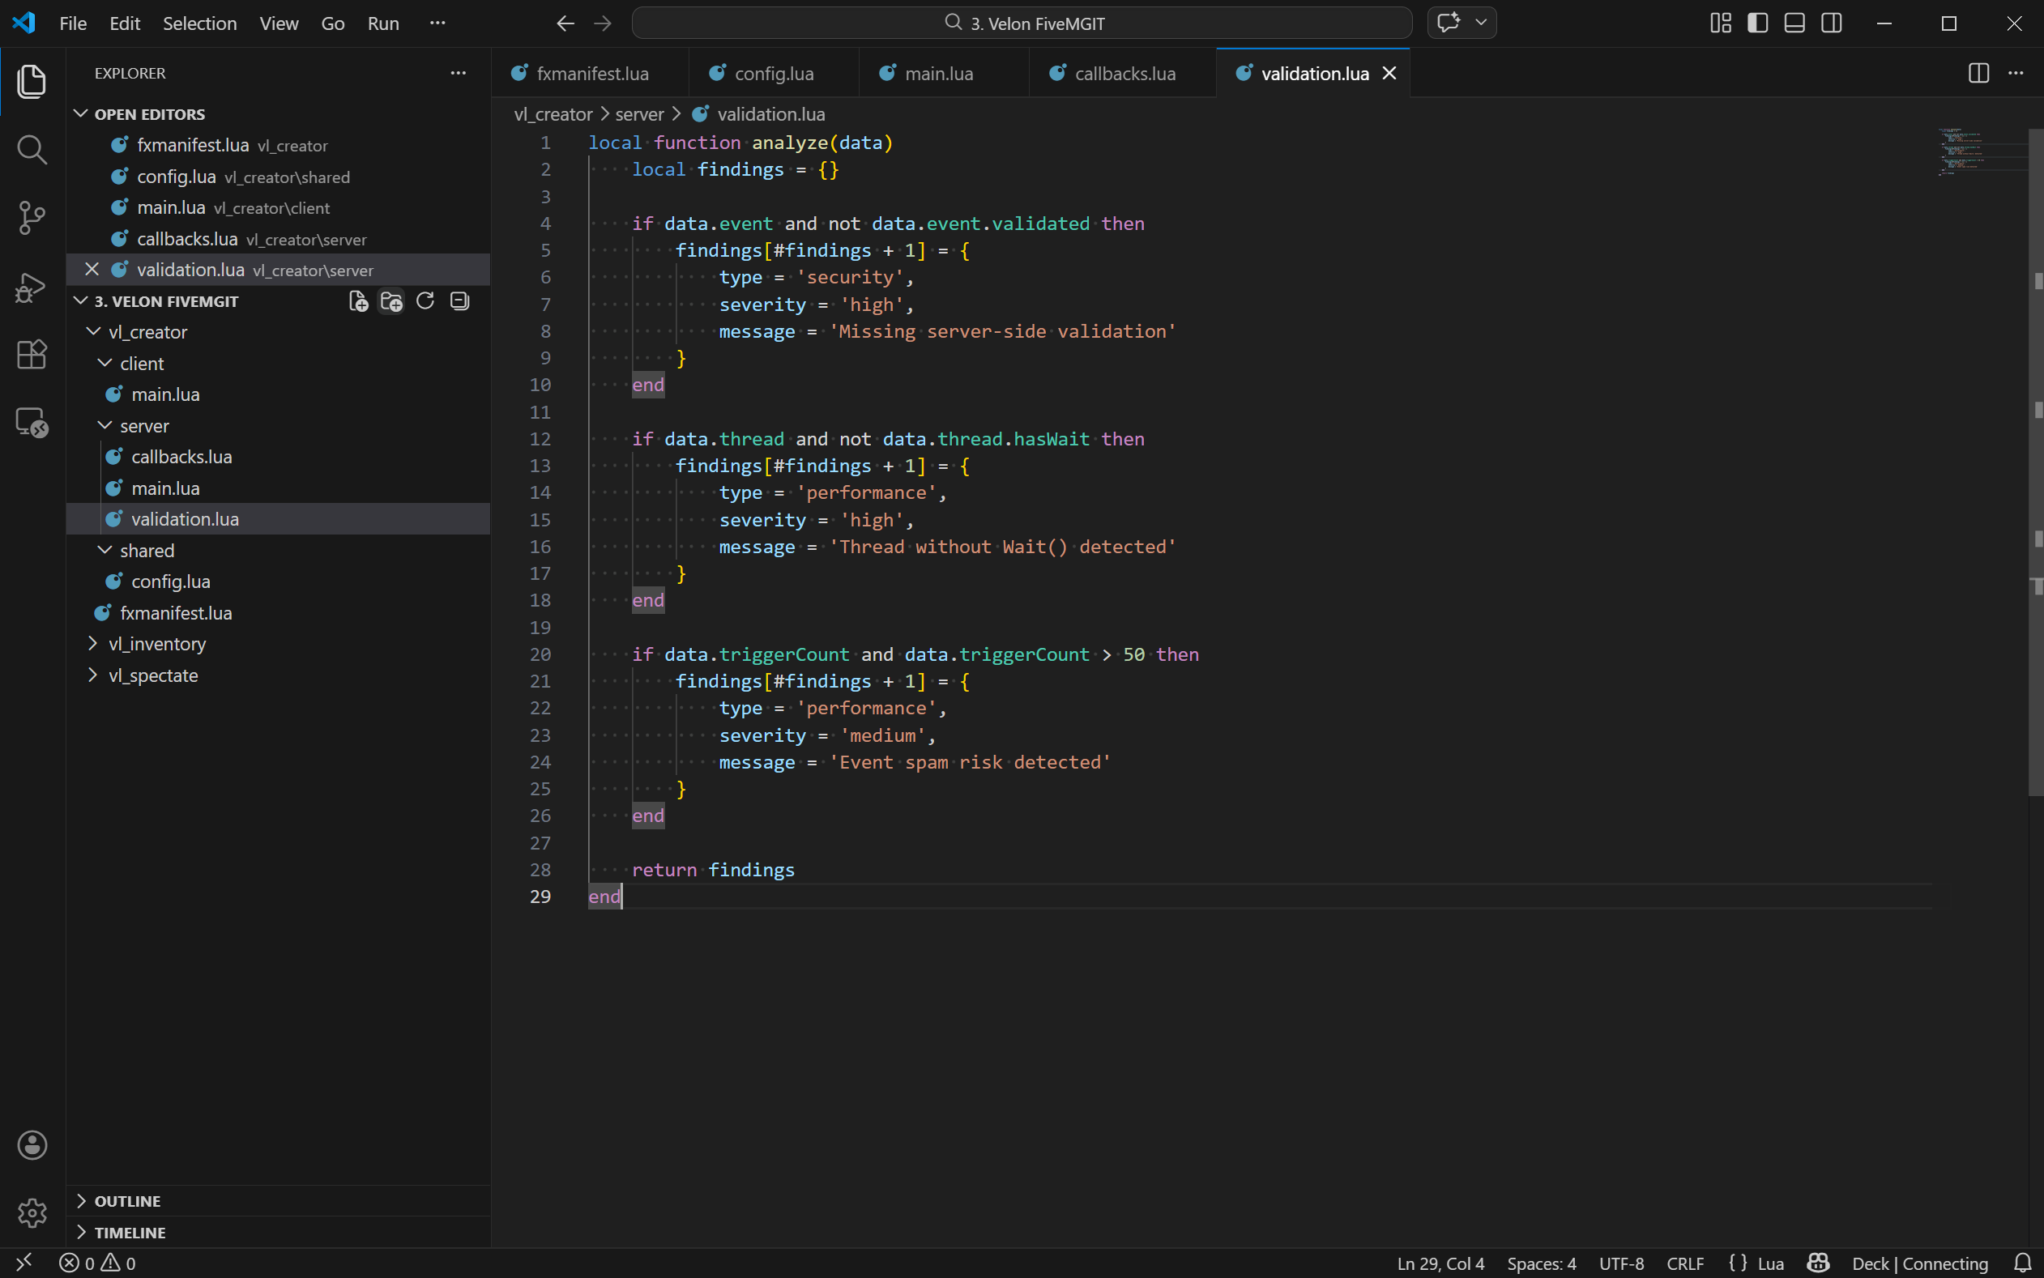Toggle Secondary Side Bar visibility
The image size is (2044, 1278).
[x=1832, y=23]
